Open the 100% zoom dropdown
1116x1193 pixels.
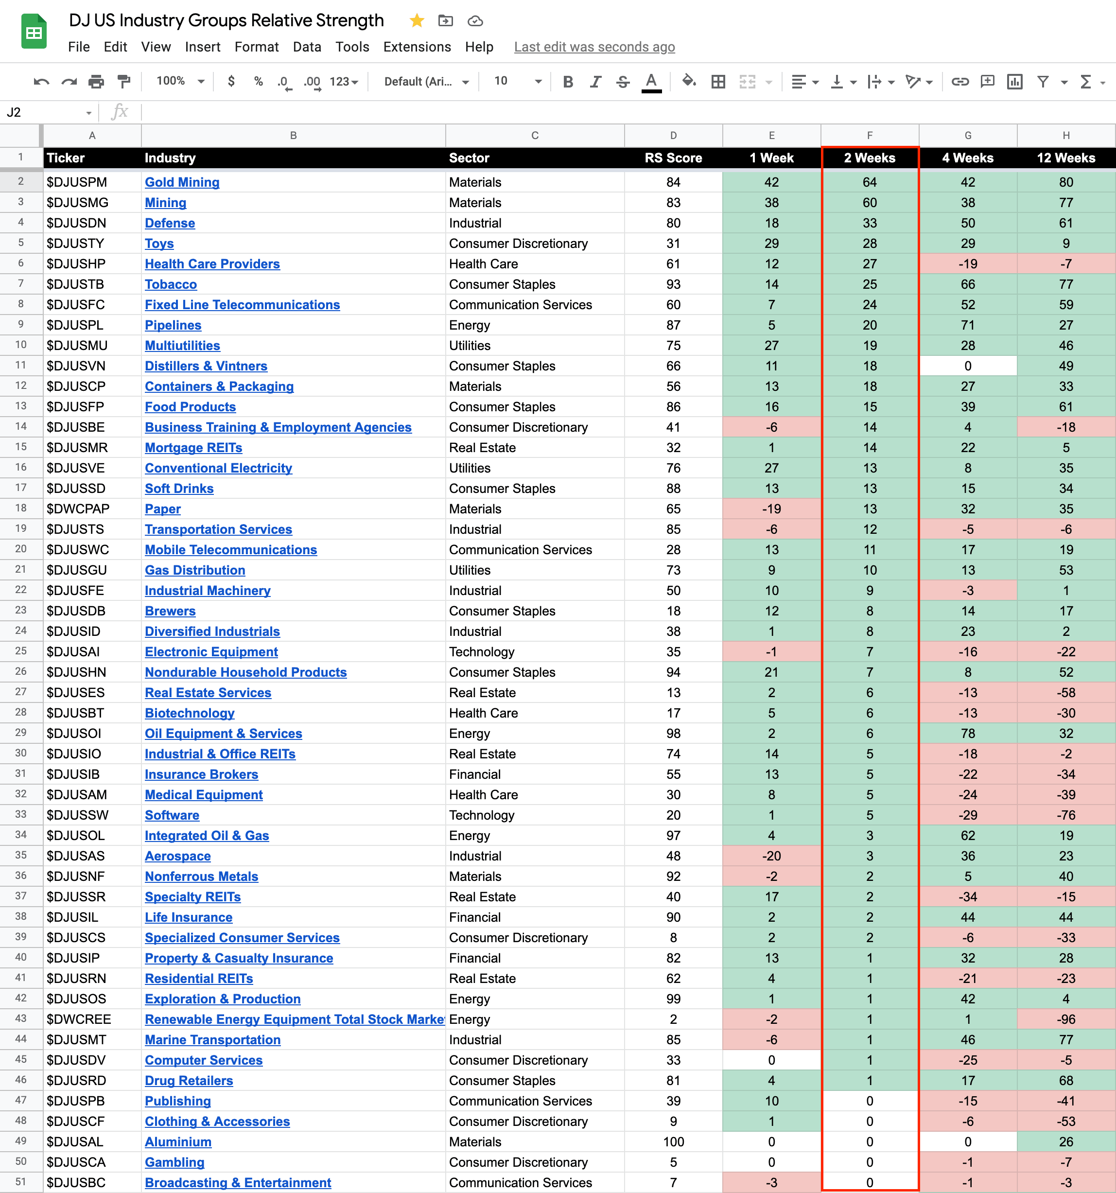point(180,82)
